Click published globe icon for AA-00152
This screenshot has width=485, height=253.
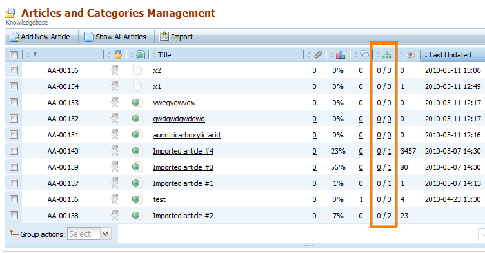tap(137, 118)
